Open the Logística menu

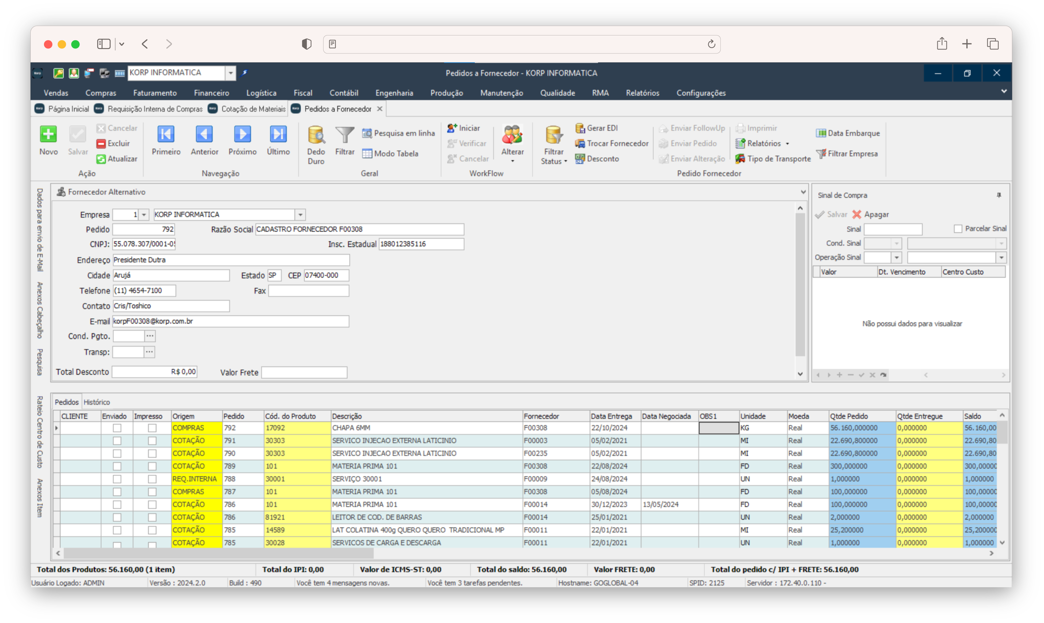[261, 93]
